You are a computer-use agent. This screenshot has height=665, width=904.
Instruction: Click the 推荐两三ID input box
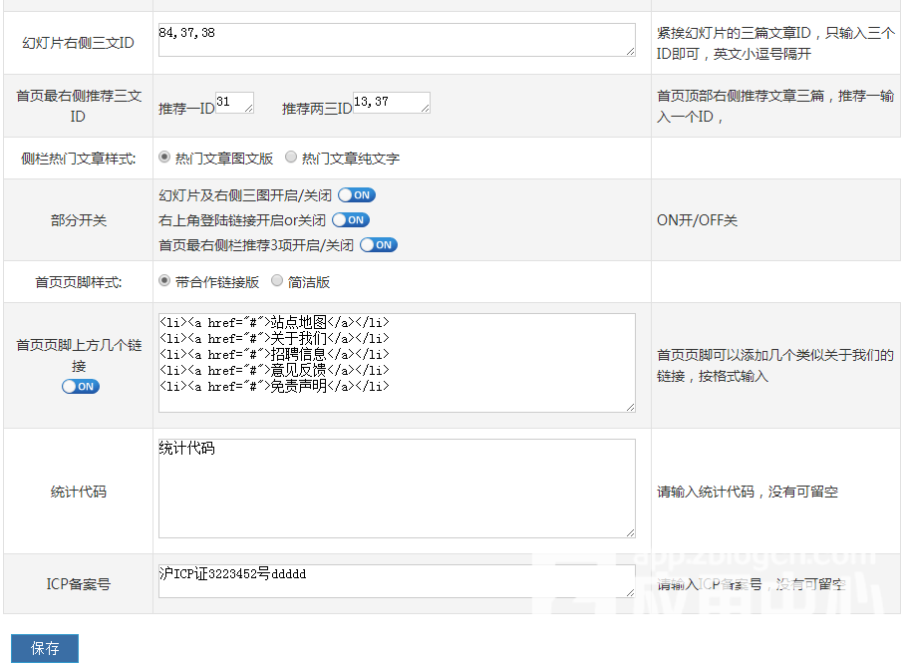tap(390, 103)
